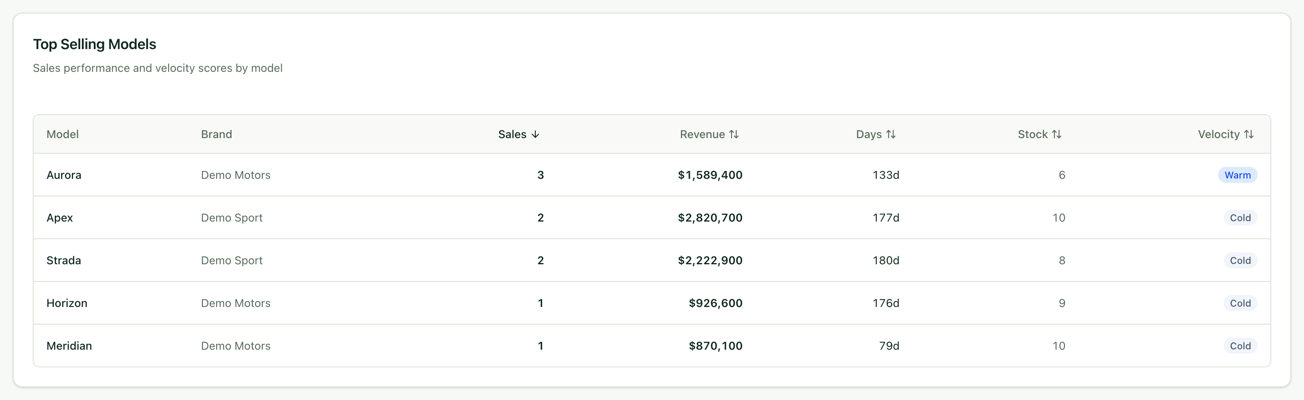Click the sales performance subtitle text

158,68
